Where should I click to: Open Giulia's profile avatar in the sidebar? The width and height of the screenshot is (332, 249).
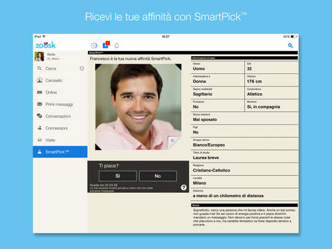pos(39,57)
